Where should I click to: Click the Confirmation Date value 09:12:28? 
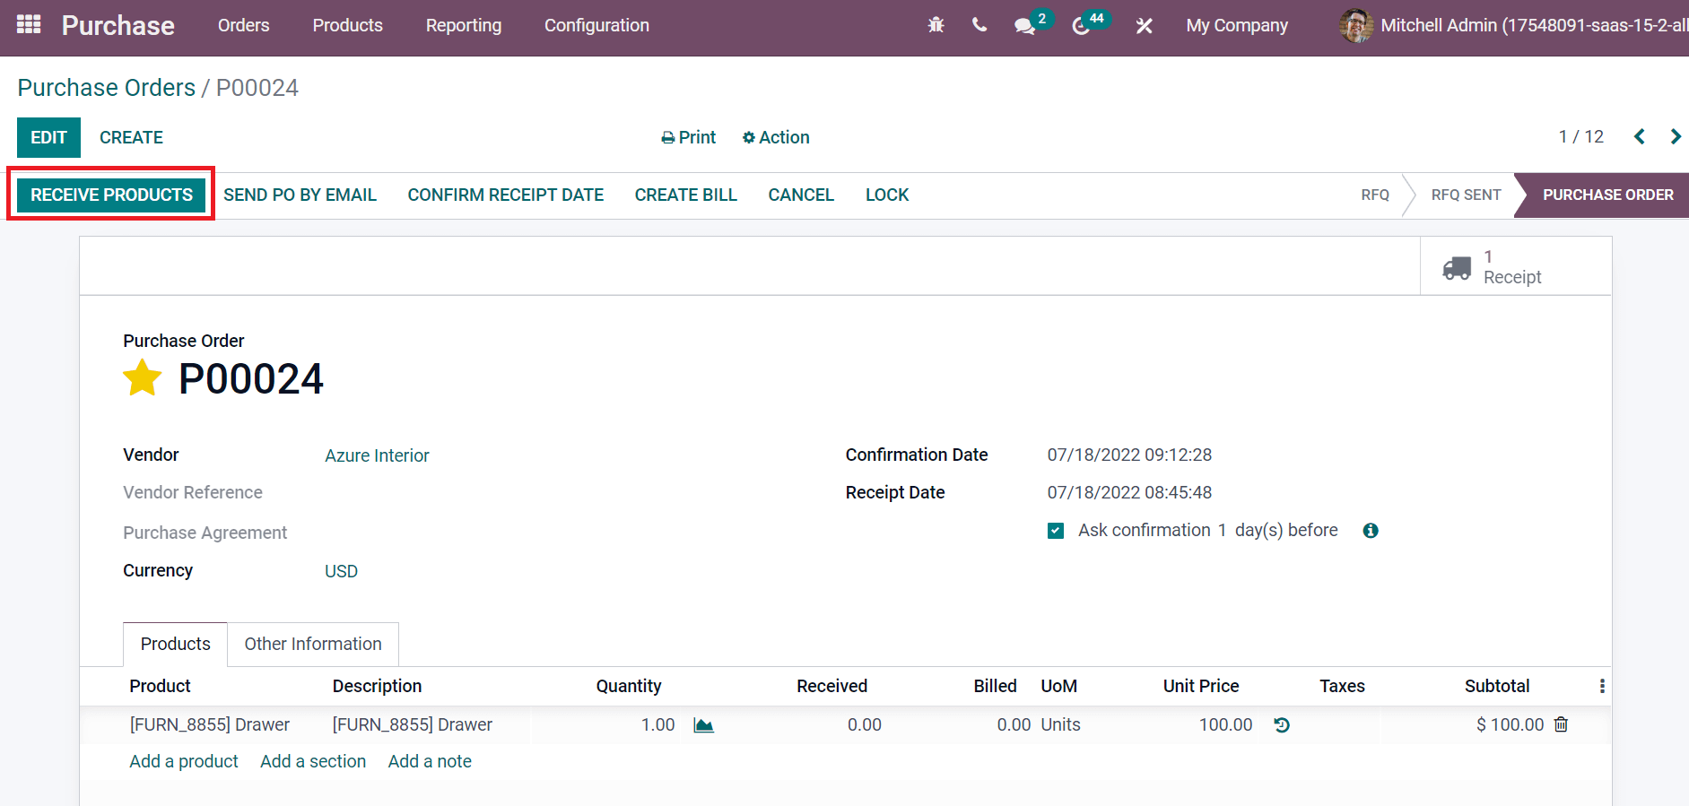coord(1129,455)
